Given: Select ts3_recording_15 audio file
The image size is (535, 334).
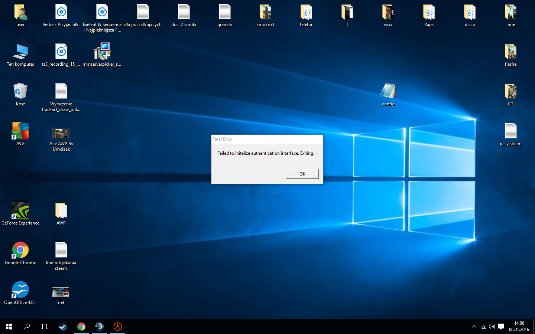Looking at the screenshot, I should pyautogui.click(x=61, y=55).
